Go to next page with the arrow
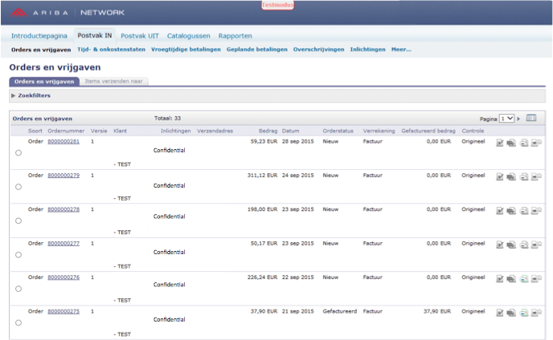This screenshot has height=340, width=553. (518, 119)
